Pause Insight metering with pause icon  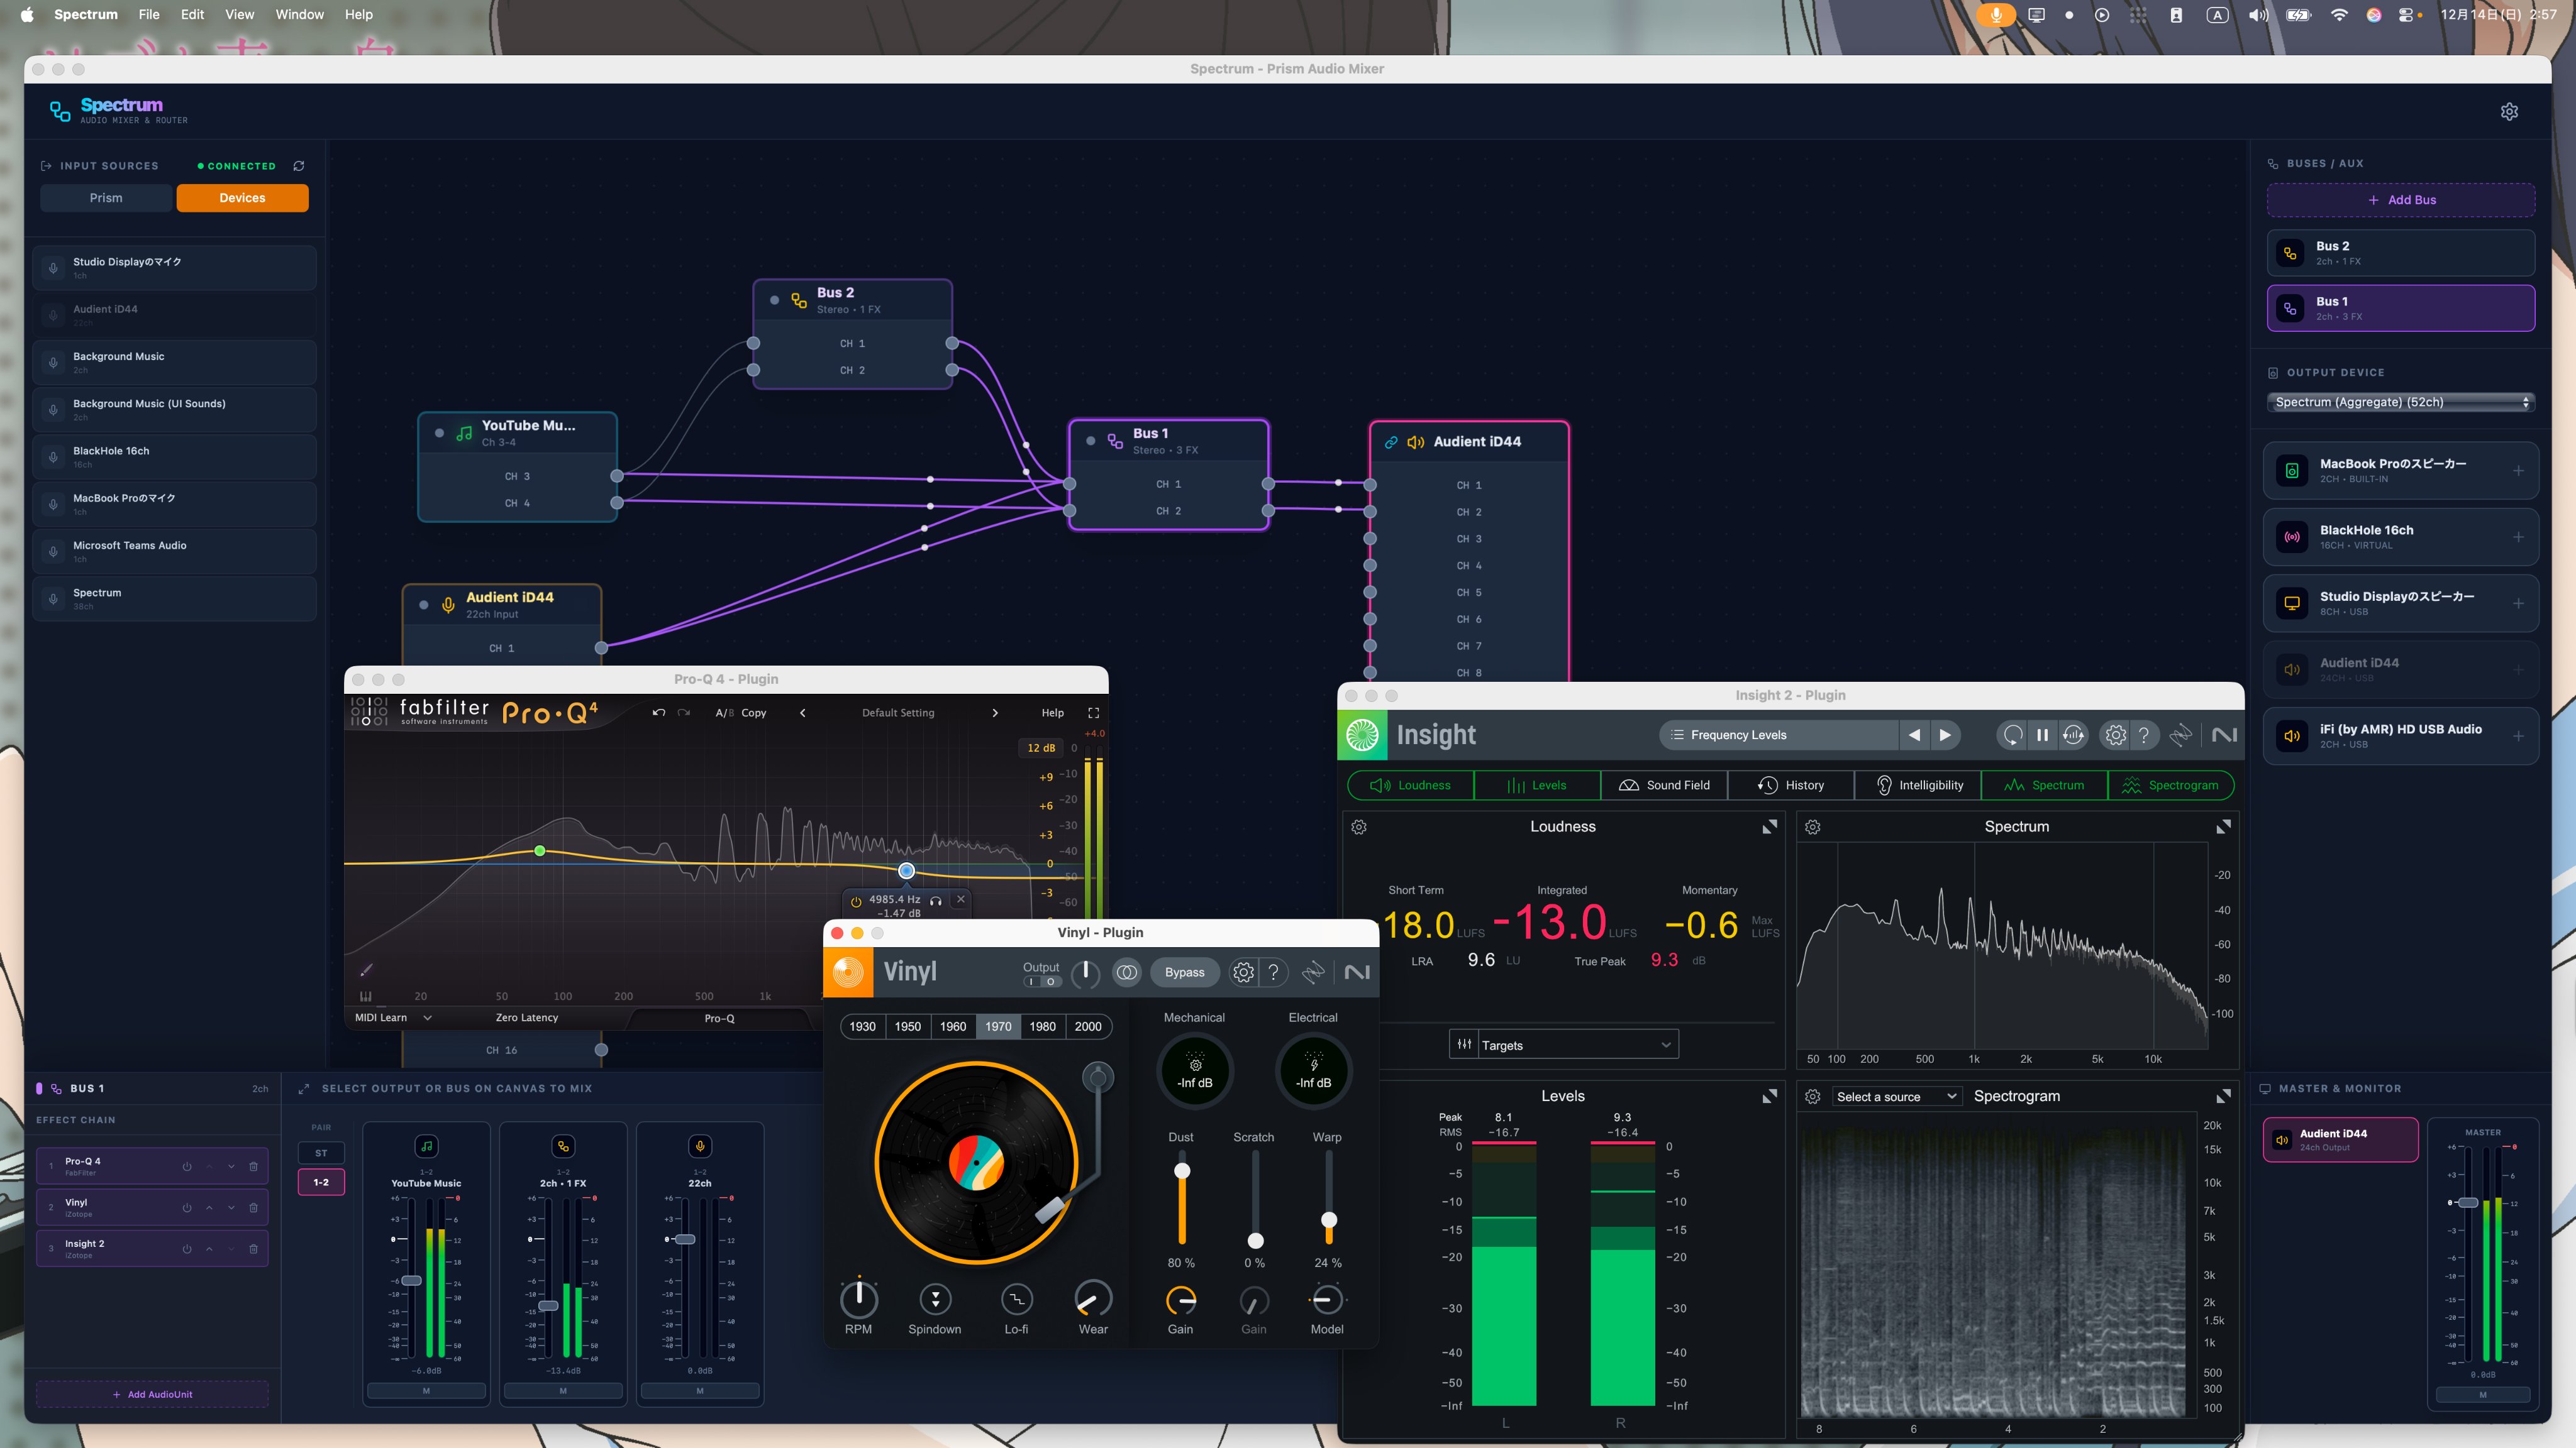[2043, 735]
